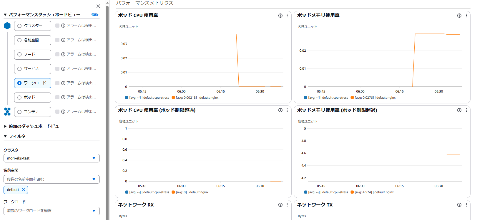Screen dimensions: 477x220
Task: Toggle default cpu-stress legend in ポッドメモリ使用率
Action: pos(326,98)
